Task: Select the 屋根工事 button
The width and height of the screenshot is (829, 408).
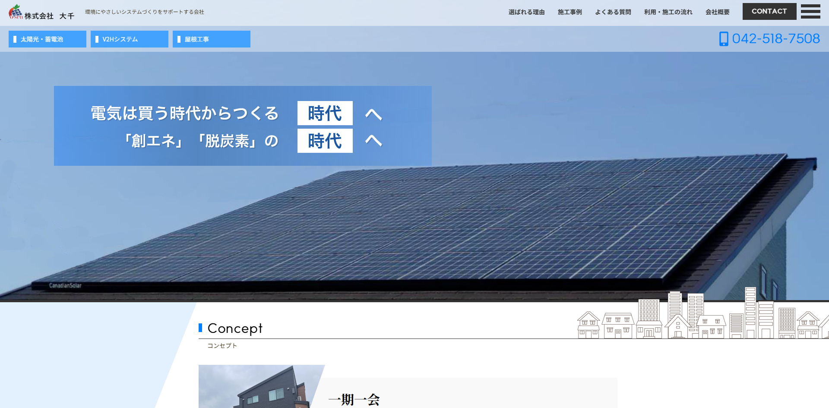Action: point(212,39)
